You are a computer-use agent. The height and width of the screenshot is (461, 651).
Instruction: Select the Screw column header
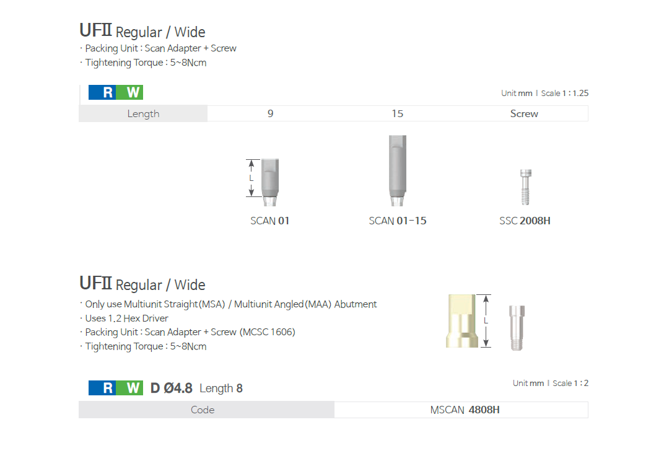click(524, 113)
